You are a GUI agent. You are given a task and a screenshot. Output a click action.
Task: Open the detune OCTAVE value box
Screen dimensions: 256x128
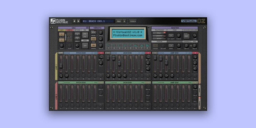(x=77, y=34)
